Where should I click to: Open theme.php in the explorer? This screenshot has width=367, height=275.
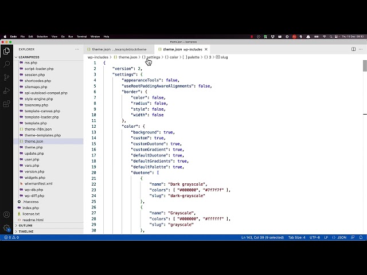pyautogui.click(x=33, y=147)
